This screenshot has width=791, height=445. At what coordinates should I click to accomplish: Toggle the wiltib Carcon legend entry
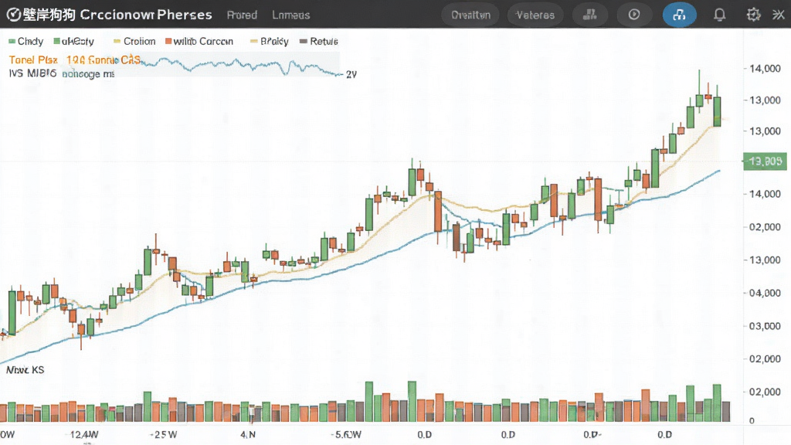pyautogui.click(x=199, y=42)
